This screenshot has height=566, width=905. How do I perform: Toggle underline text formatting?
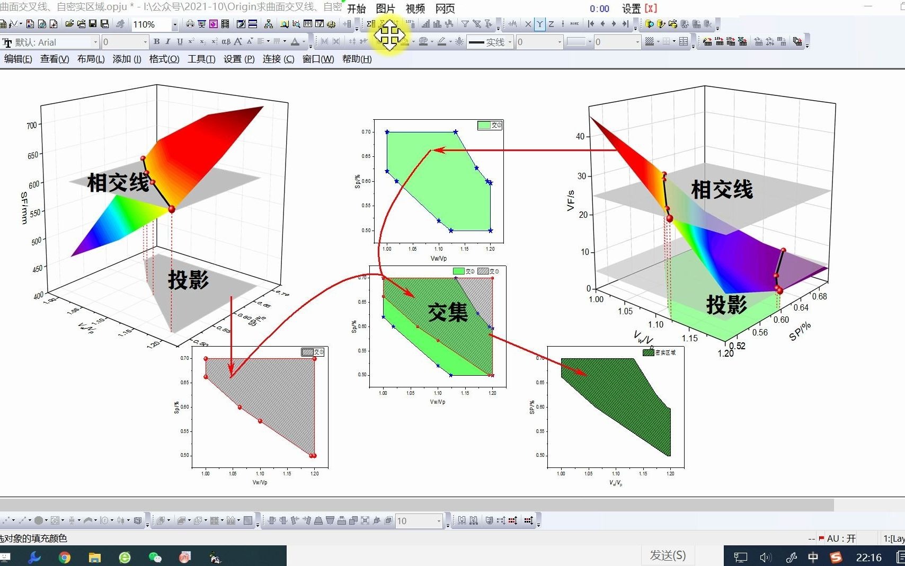(180, 41)
